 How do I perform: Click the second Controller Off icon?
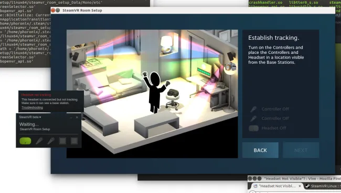[x=253, y=119]
